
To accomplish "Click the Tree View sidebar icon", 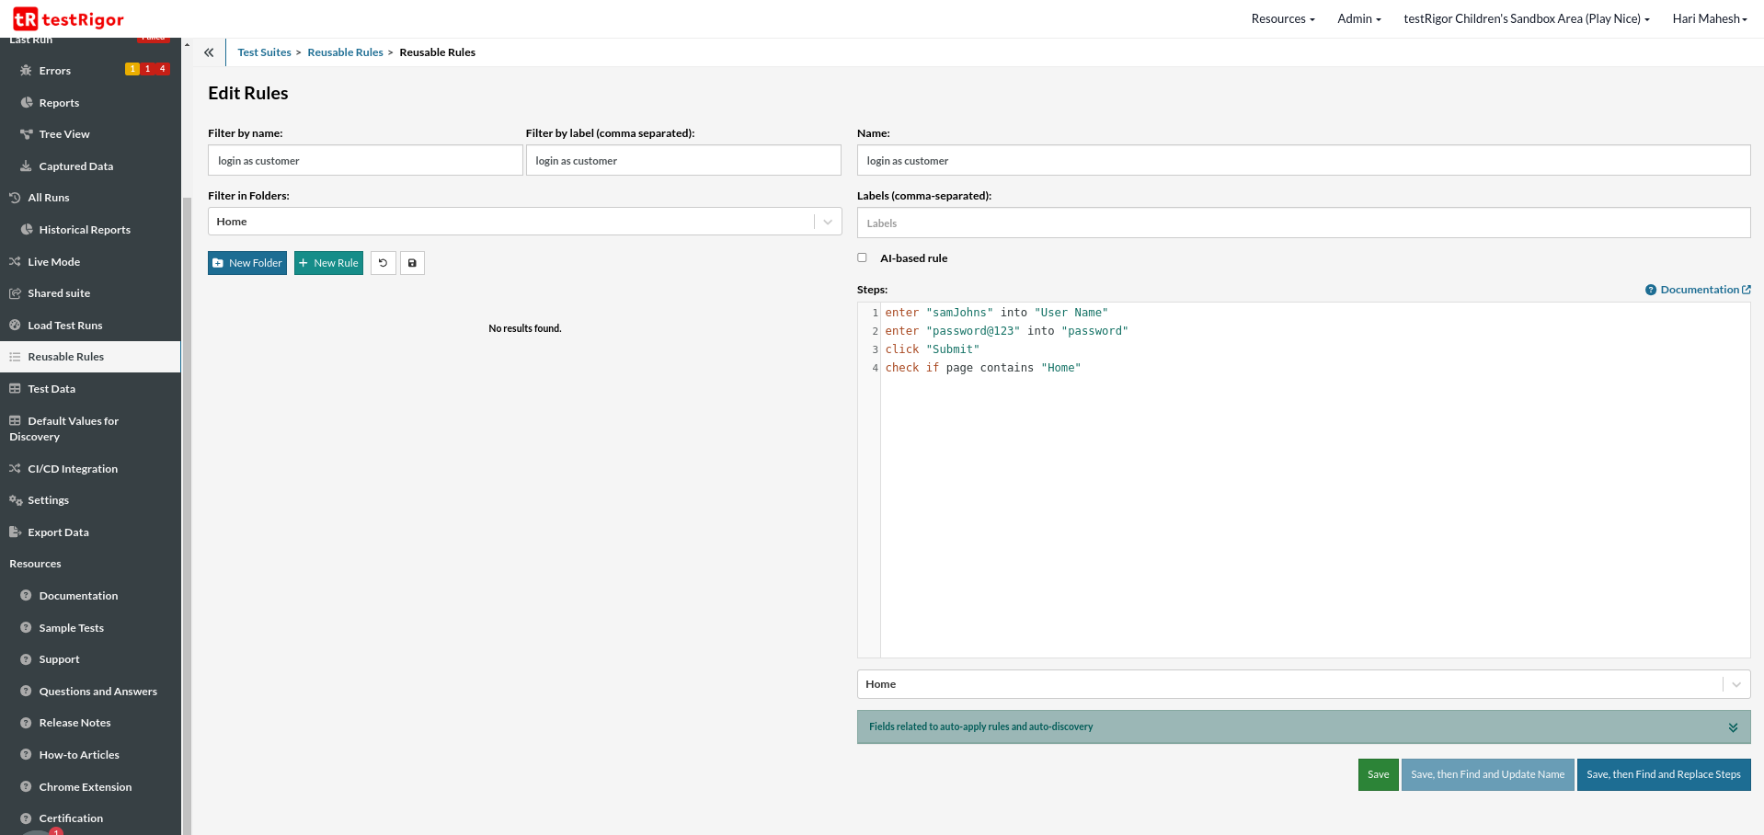I will (26, 134).
